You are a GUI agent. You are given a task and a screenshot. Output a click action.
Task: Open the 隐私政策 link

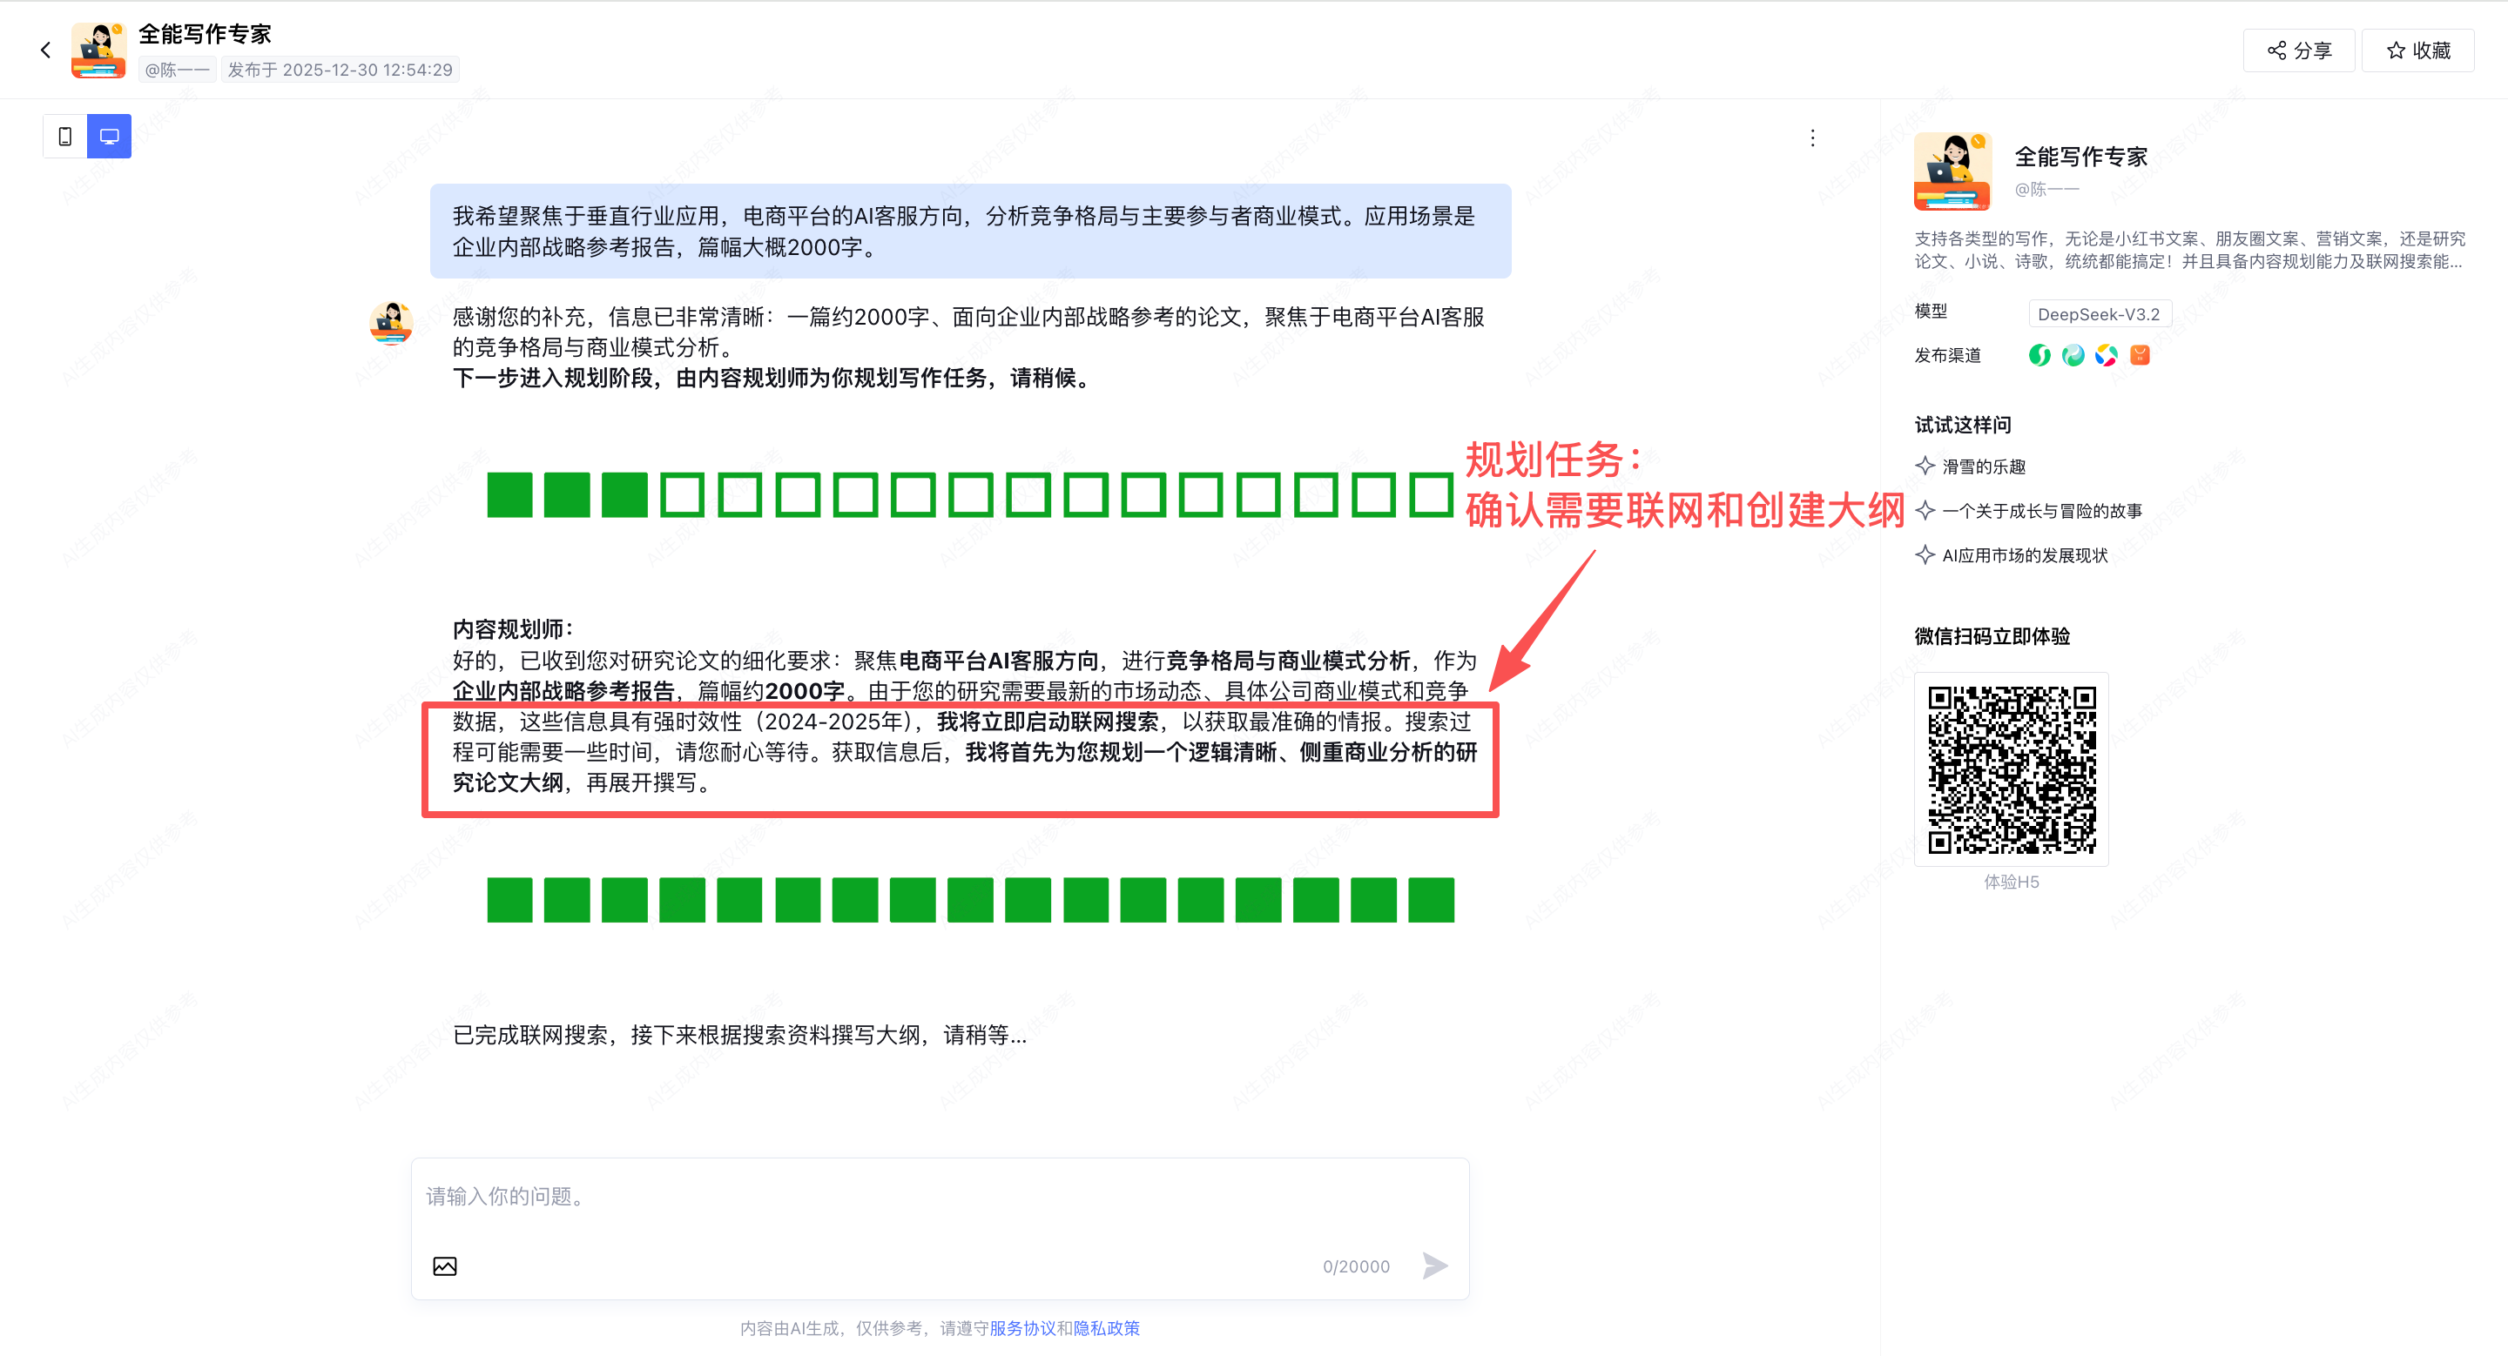click(x=1106, y=1329)
